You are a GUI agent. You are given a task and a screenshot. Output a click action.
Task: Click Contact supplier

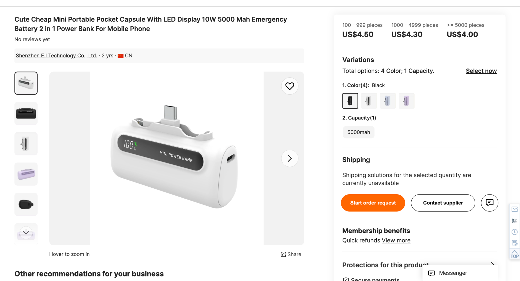click(x=443, y=203)
